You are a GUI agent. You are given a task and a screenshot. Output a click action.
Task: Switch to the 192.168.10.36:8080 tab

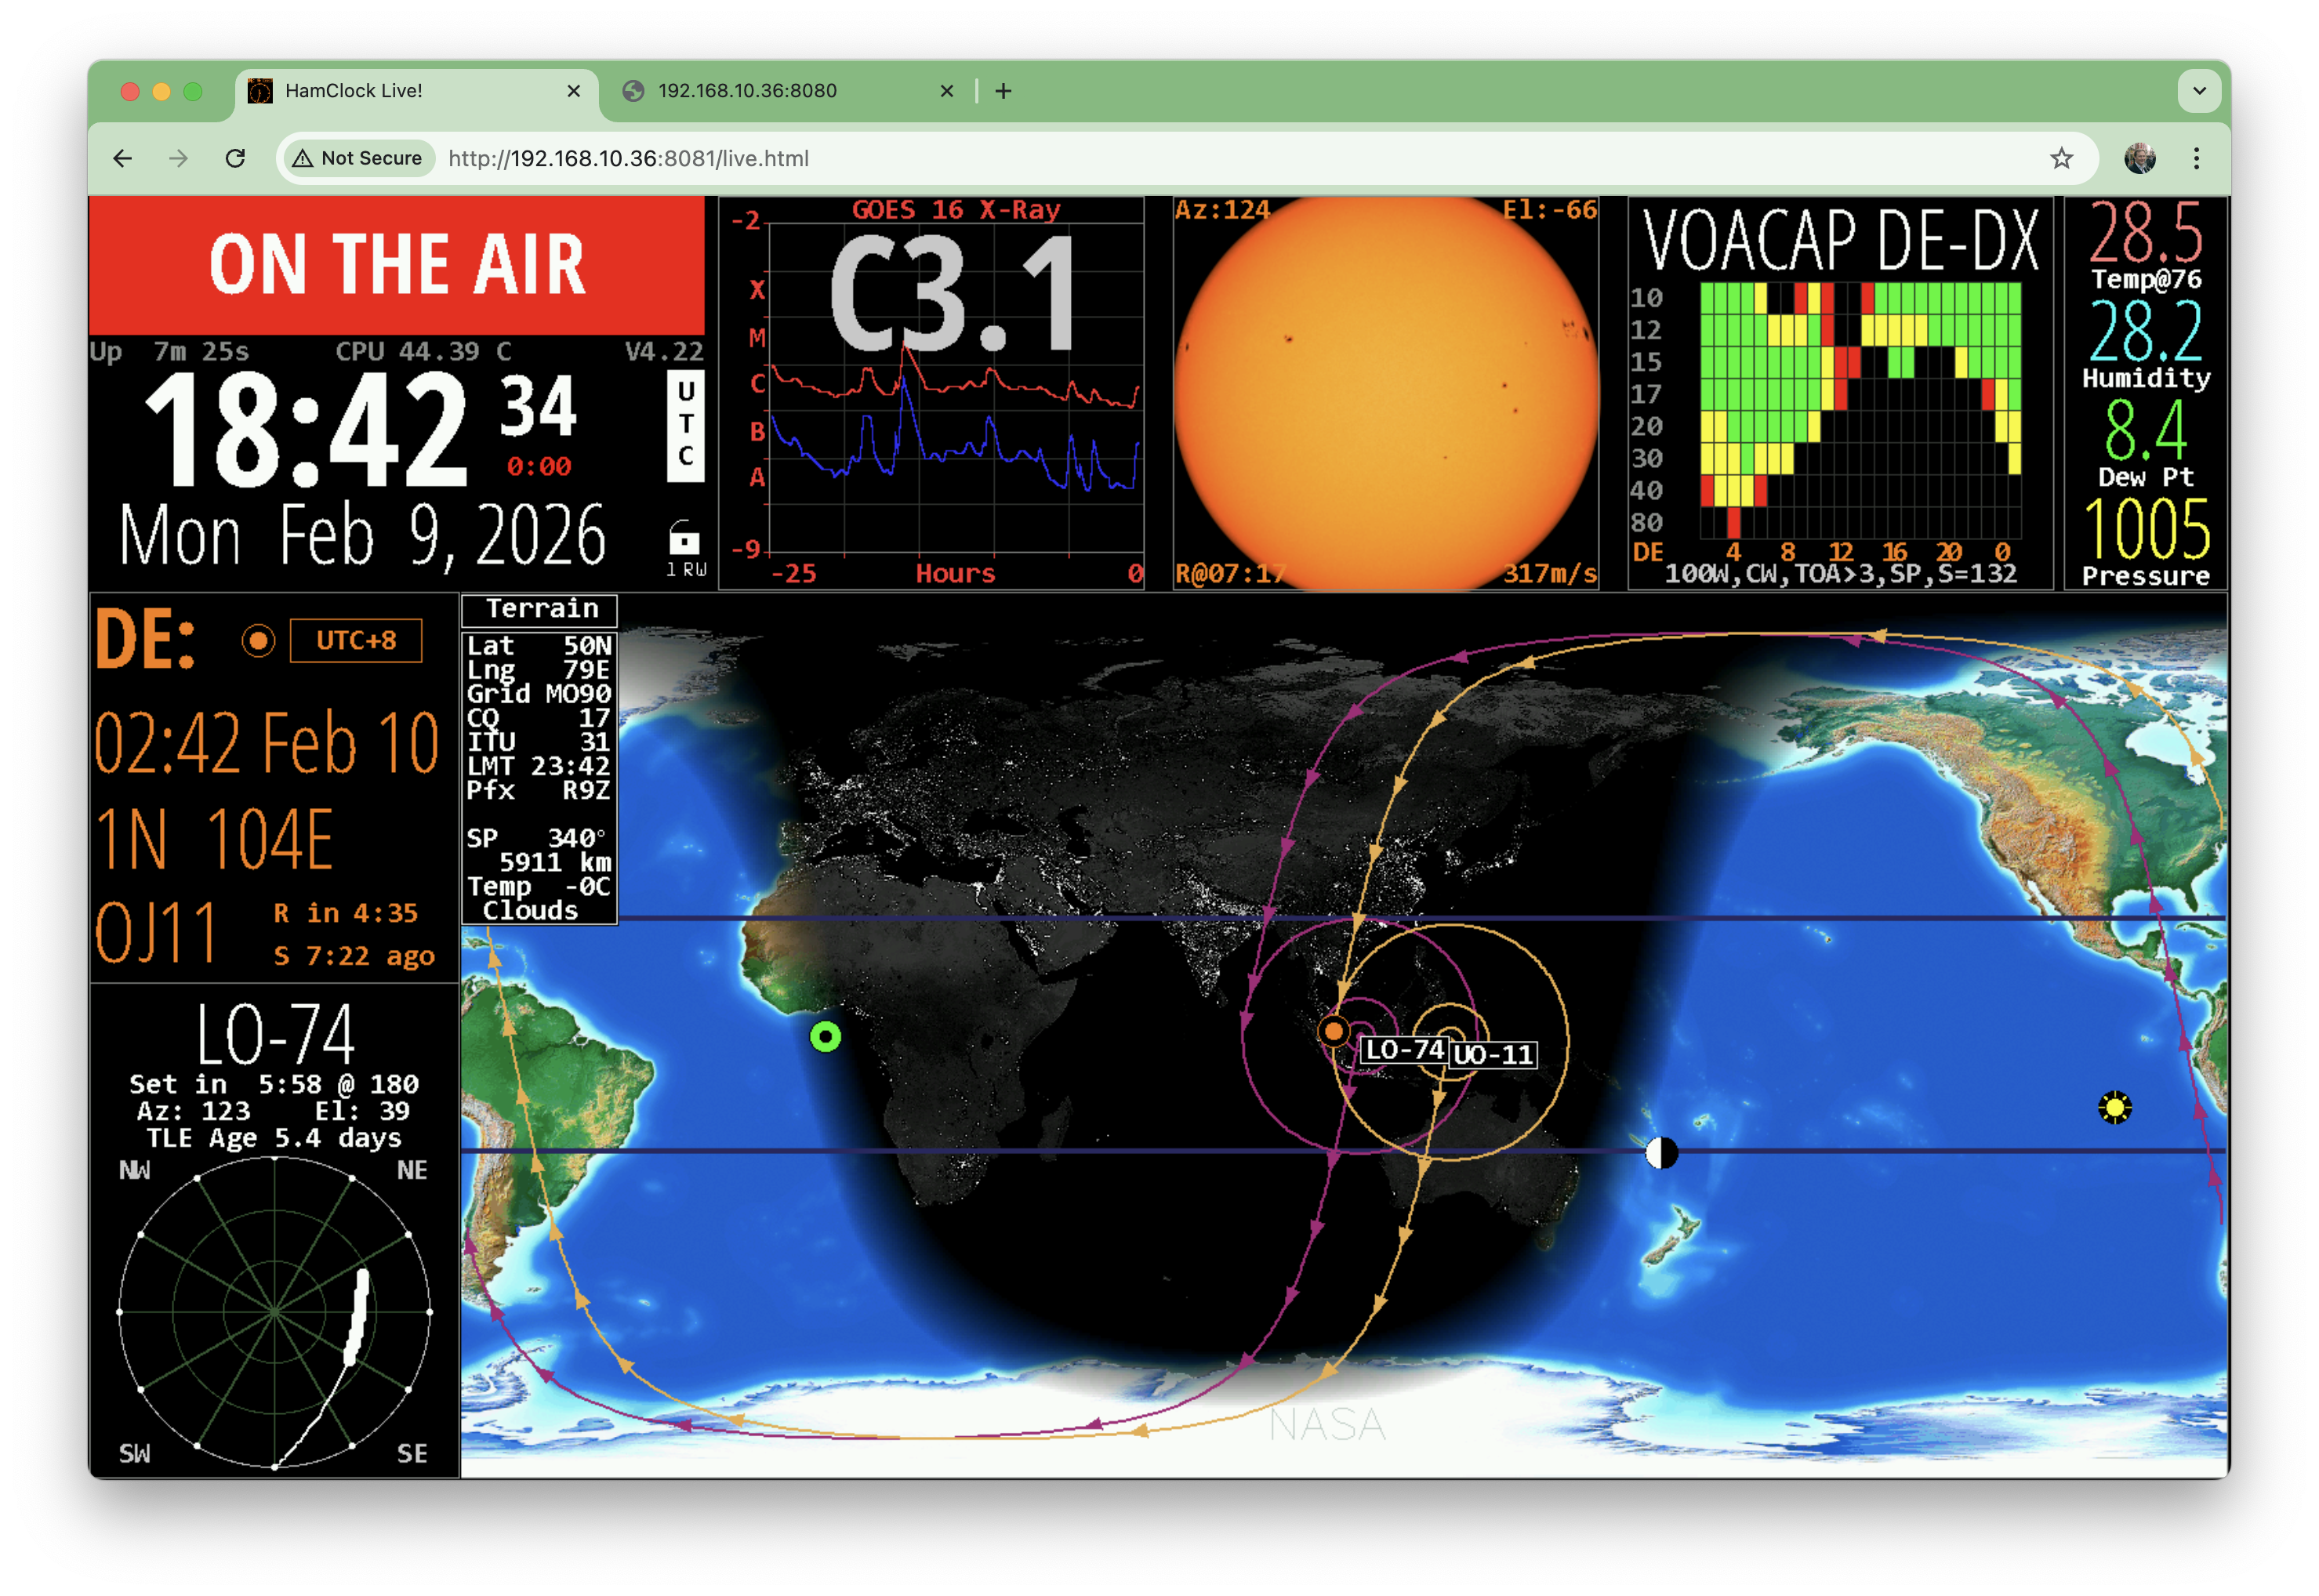click(x=747, y=91)
